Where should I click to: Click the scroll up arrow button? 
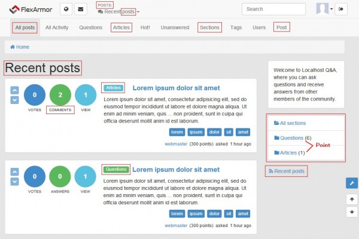(352, 199)
